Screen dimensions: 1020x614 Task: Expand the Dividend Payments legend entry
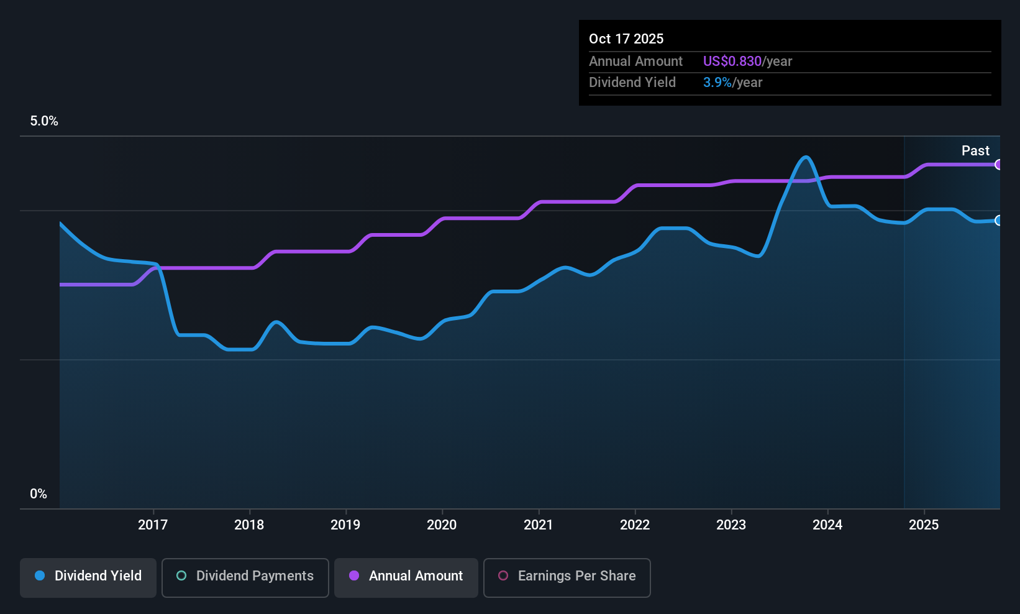tap(245, 577)
